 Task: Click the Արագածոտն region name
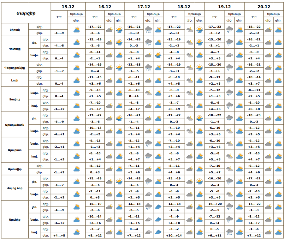click(15, 125)
